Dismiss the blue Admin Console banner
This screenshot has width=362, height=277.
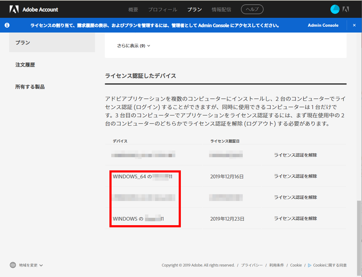(354, 25)
